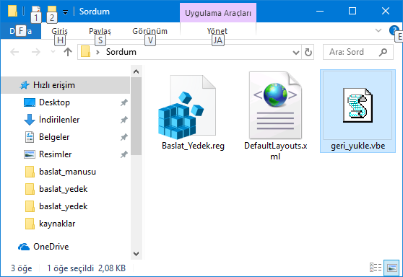Select Hızlı erişim in the navigation pane
This screenshot has width=403, height=277.
[65, 85]
